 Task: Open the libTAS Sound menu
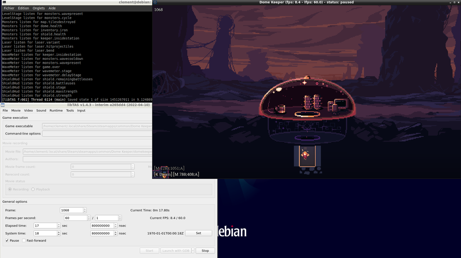(41, 111)
